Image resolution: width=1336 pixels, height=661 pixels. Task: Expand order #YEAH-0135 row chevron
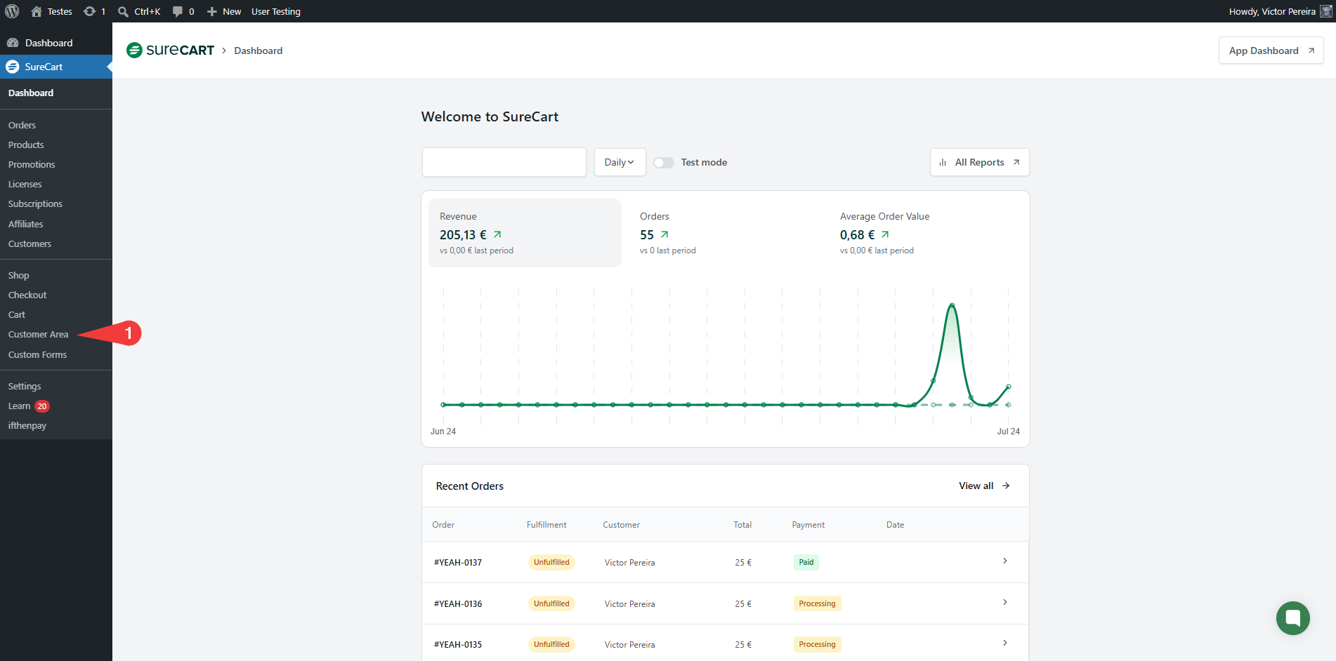point(1005,643)
